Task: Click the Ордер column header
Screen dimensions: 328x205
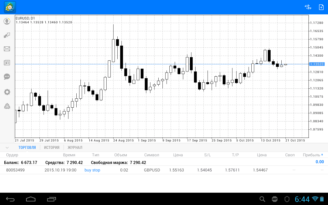Action: (x=12, y=155)
